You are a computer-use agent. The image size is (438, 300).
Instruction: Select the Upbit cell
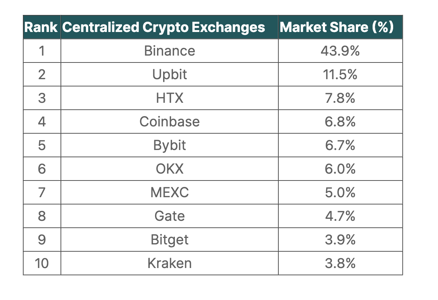coord(170,75)
